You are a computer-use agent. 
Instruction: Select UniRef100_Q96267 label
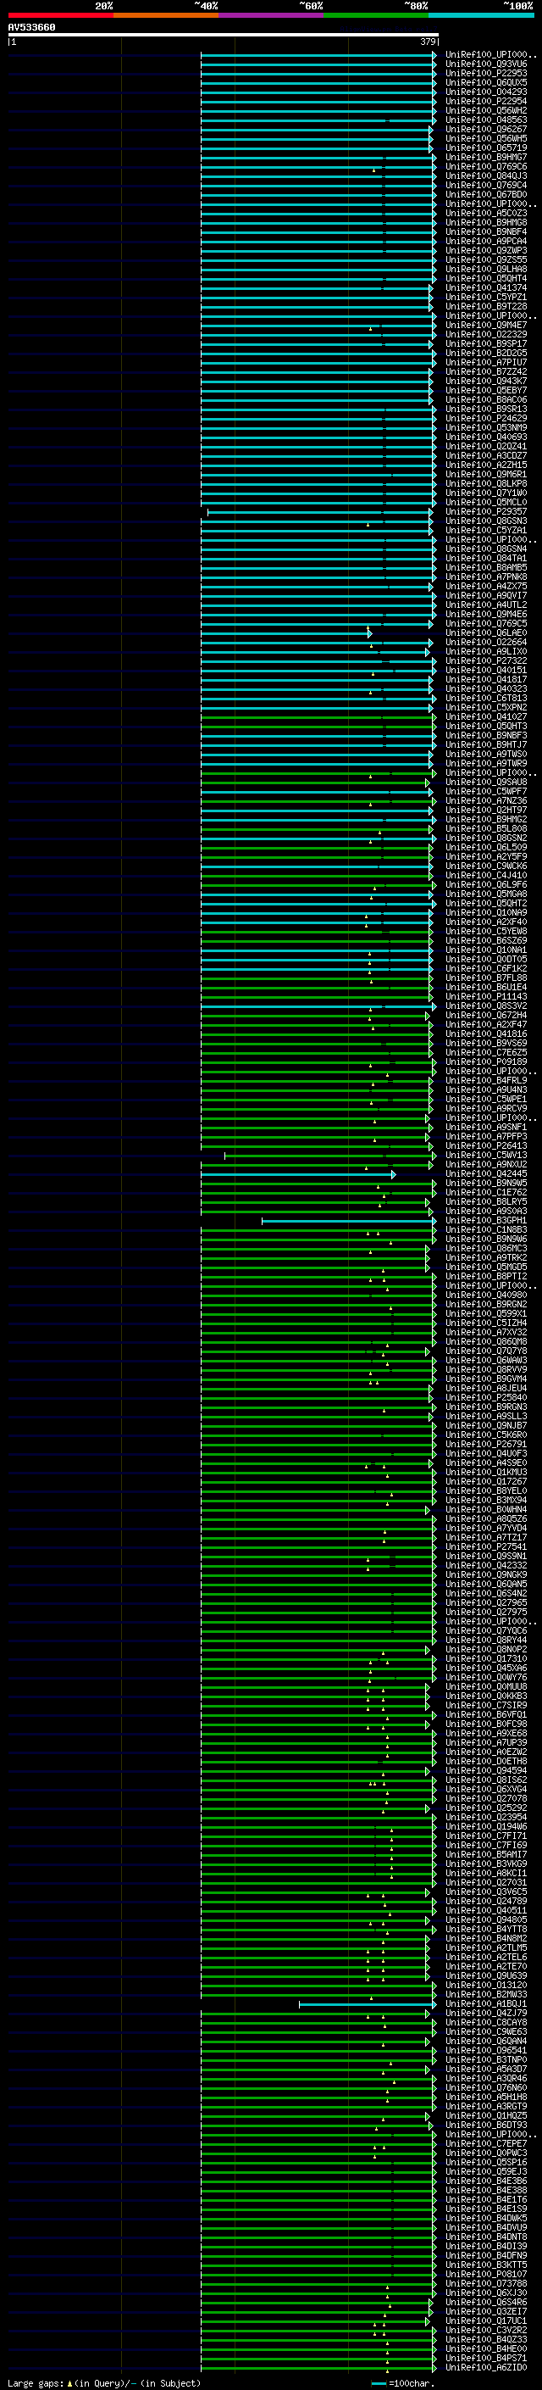(485, 129)
